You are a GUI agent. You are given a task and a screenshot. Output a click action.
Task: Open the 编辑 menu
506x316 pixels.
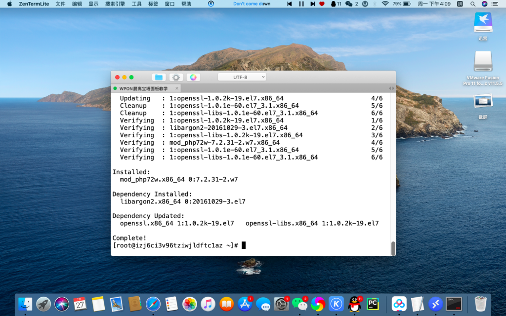coord(77,4)
